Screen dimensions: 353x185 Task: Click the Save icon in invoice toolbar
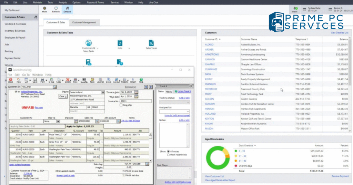pyautogui.click(x=35, y=80)
